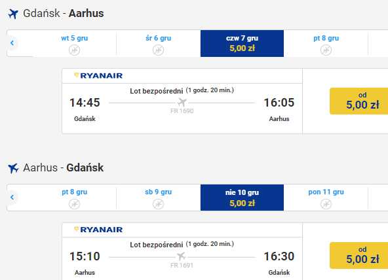This screenshot has width=388, height=280.
Task: Click no-flight icon under sb 9 gru
Action: click(x=158, y=204)
